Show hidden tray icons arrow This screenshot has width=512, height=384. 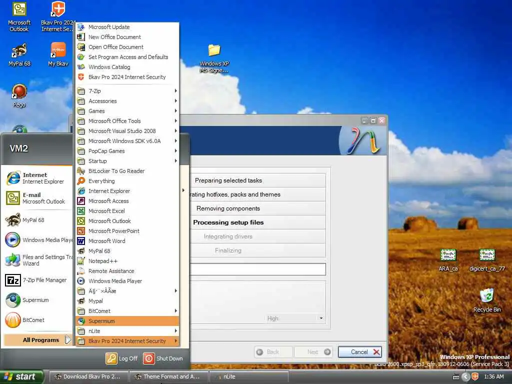pyautogui.click(x=465, y=377)
